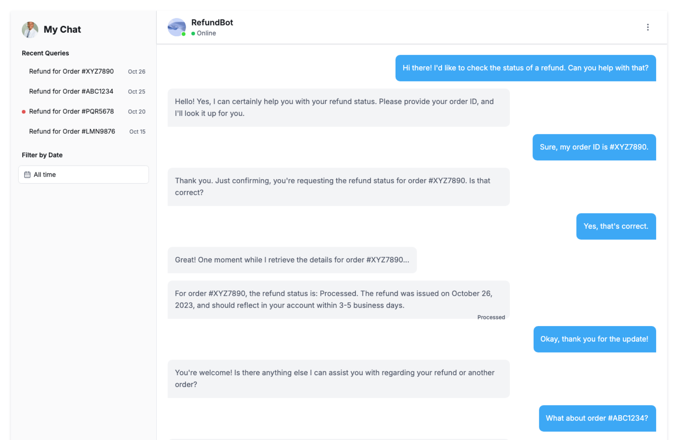
Task: Click the 'Sure, my order ID' message bubble
Action: [594, 147]
